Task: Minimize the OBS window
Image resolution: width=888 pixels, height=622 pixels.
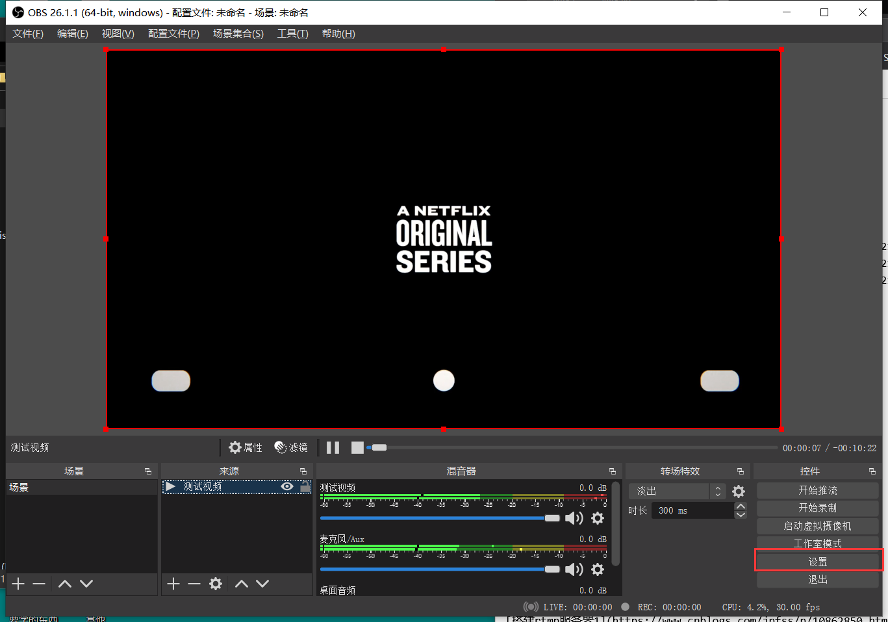Action: tap(787, 12)
